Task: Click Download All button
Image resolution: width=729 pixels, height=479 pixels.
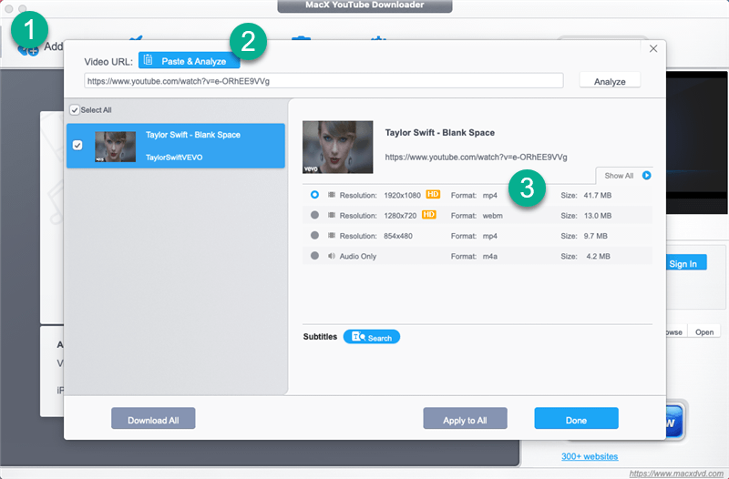Action: click(x=153, y=419)
